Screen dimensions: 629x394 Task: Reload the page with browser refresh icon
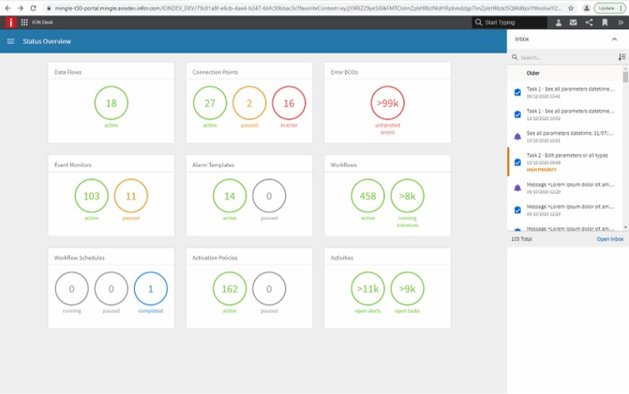[x=33, y=7]
